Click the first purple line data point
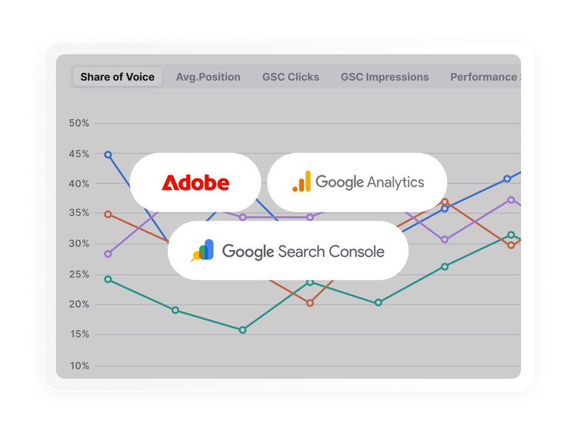This screenshot has height=433, width=577. point(108,254)
